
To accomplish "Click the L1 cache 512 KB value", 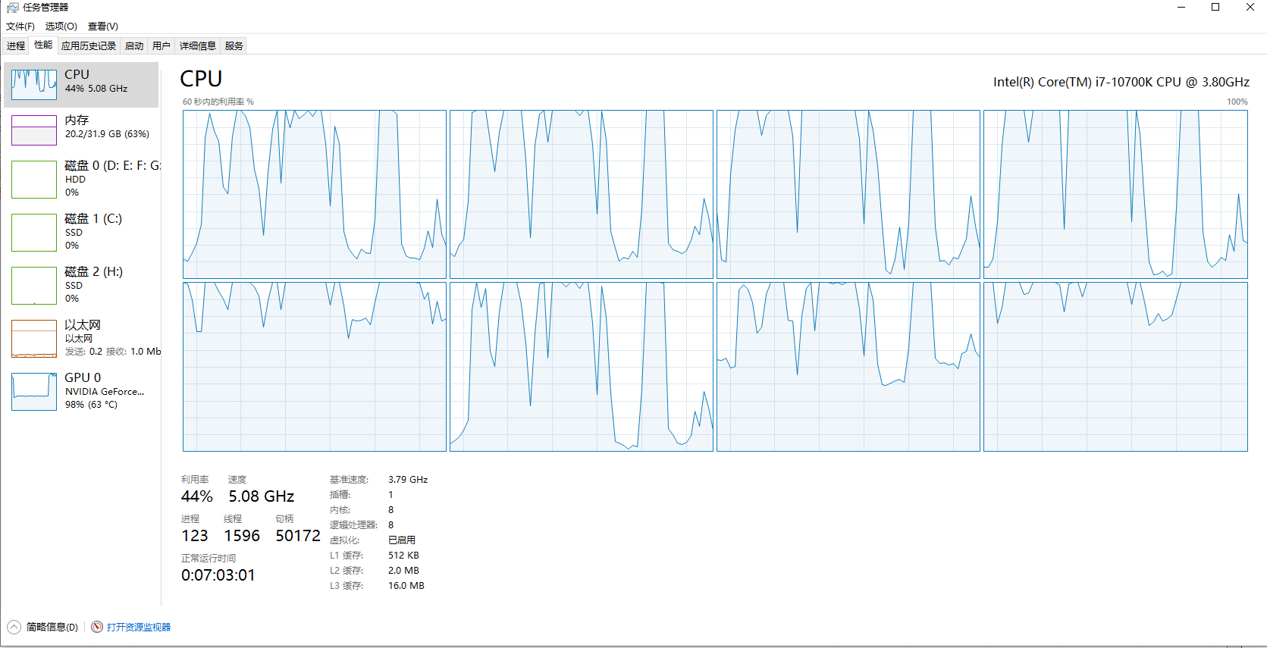I will coord(403,556).
